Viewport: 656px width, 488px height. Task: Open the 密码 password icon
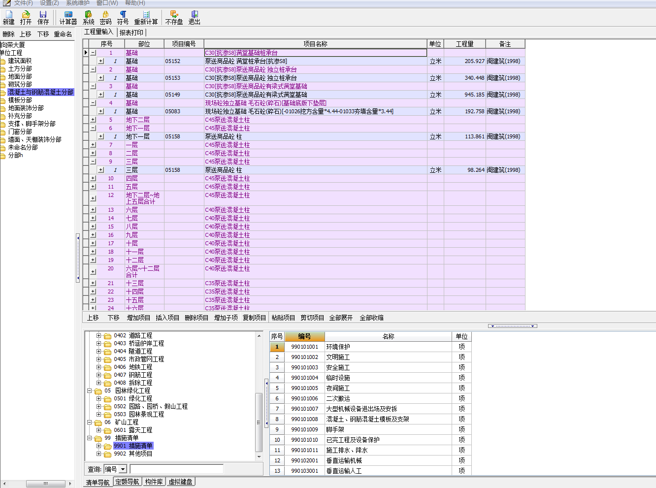105,18
